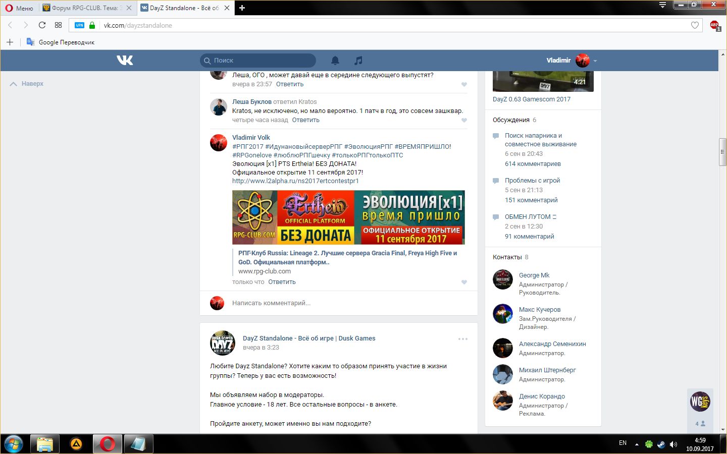The width and height of the screenshot is (727, 454).
Task: Open DayZ Standalone group post title
Action: [x=309, y=338]
